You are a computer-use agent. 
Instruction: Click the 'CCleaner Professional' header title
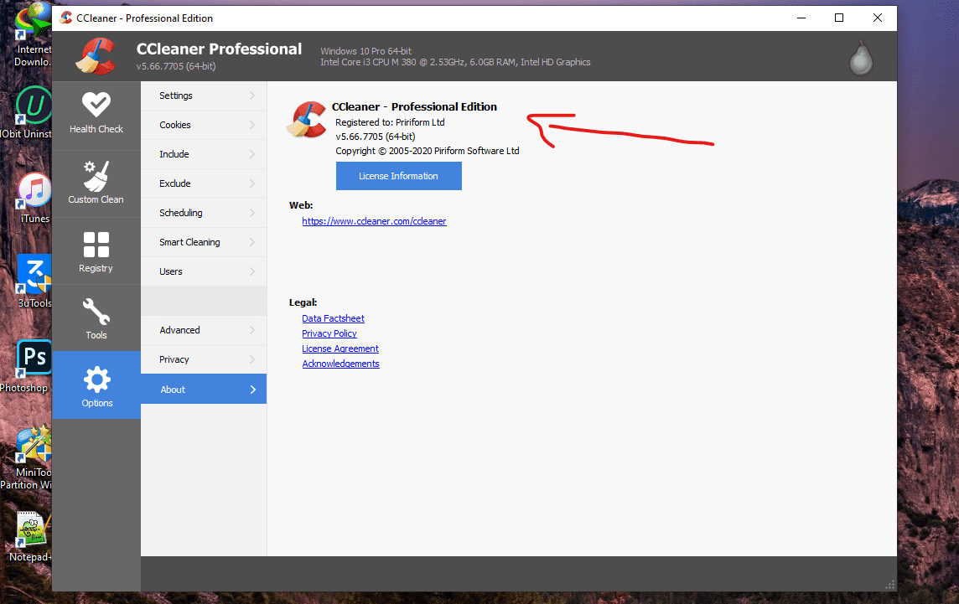point(219,49)
